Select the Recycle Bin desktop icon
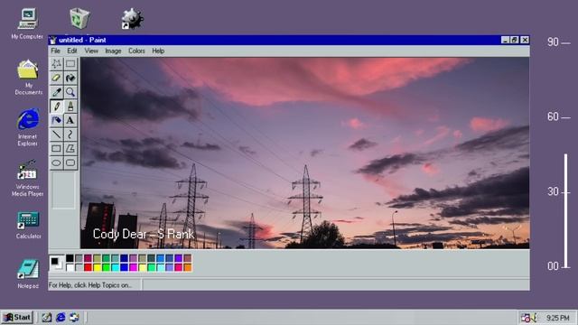 [x=79, y=18]
